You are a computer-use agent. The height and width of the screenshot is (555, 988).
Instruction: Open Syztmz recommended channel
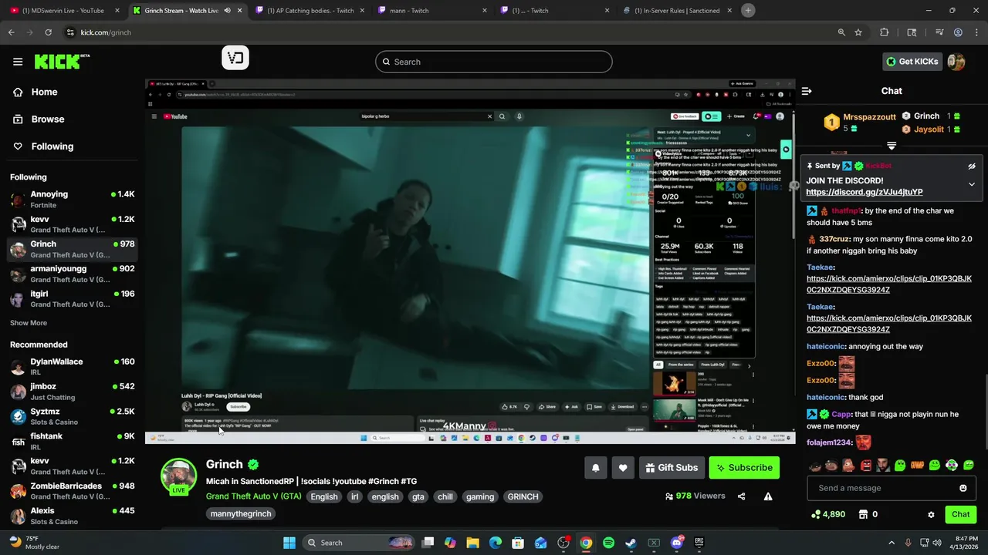point(72,416)
